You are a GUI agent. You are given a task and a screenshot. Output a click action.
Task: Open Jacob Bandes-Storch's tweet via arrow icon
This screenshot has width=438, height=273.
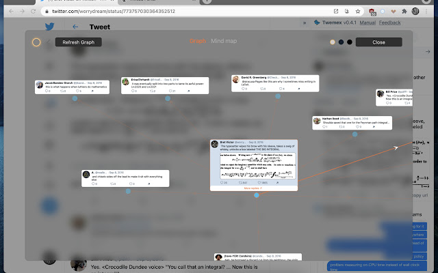pos(92,91)
